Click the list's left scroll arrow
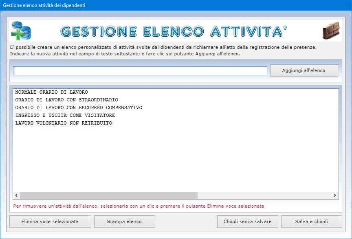 (x=16, y=195)
